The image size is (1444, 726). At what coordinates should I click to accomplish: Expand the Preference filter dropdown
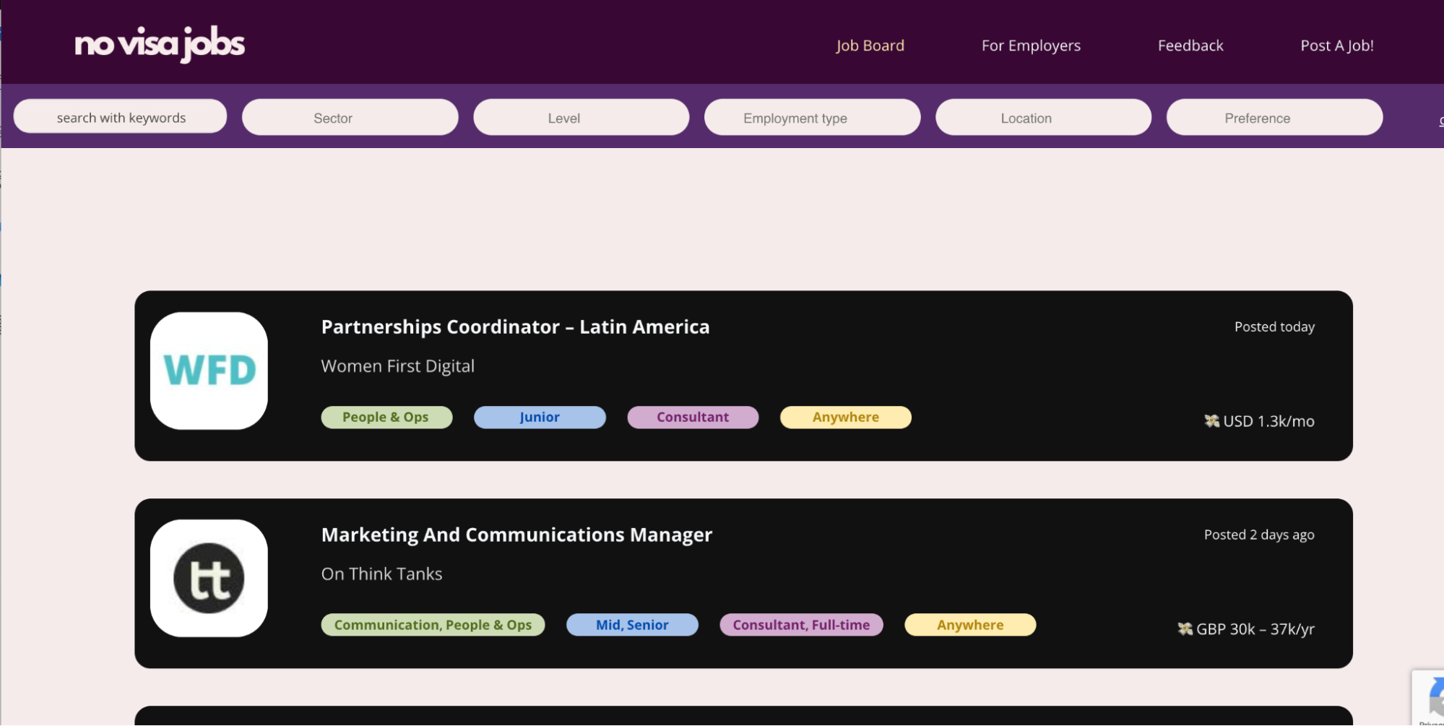tap(1274, 118)
